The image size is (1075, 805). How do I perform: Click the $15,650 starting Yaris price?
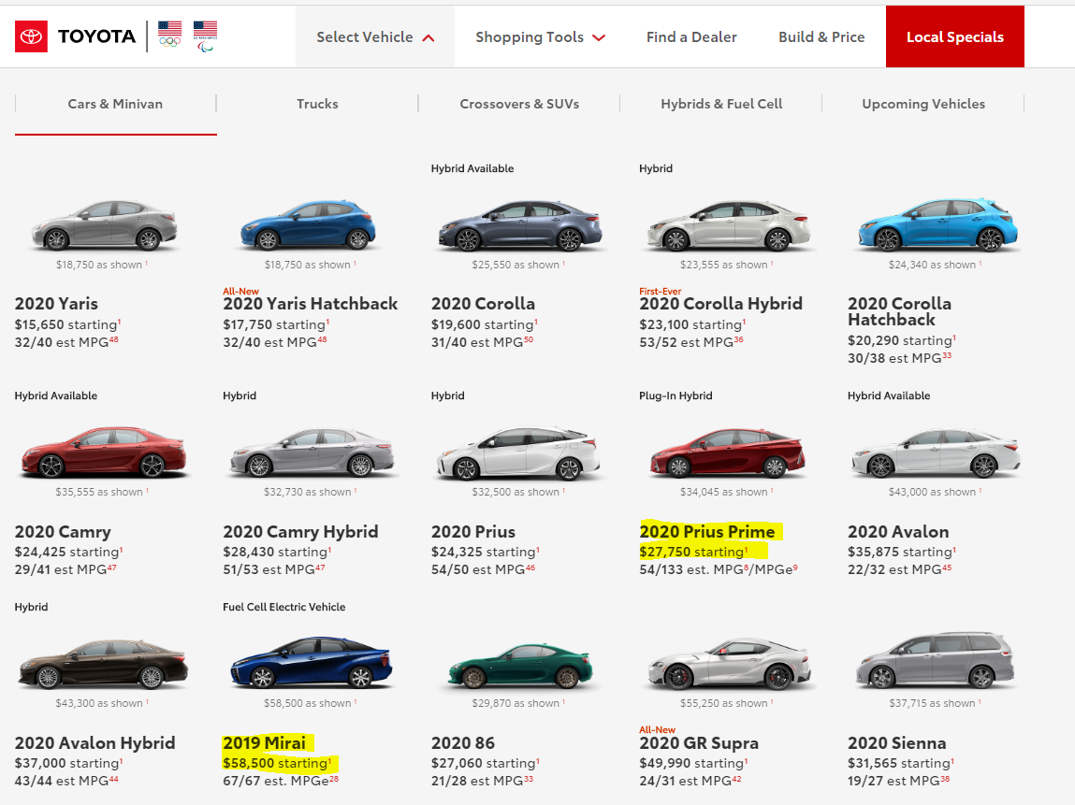click(68, 324)
